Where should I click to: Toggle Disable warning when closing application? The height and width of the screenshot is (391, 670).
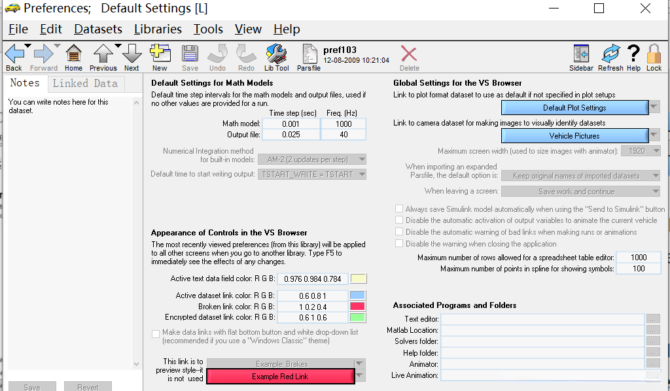click(399, 244)
